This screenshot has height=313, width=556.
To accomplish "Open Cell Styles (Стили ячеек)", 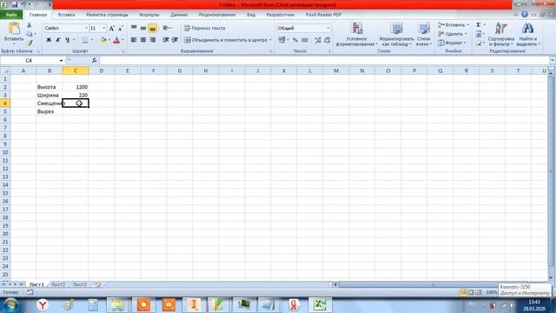I will [423, 35].
